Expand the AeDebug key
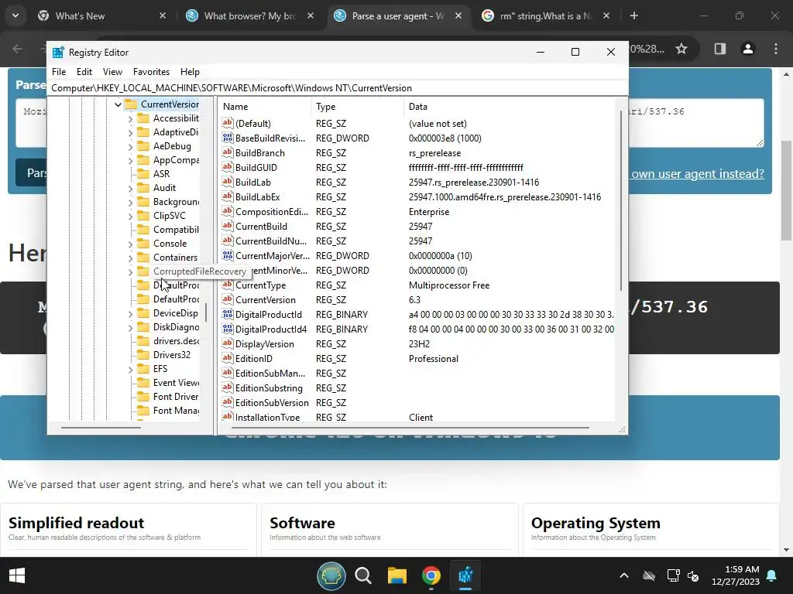The height and width of the screenshot is (594, 793). click(x=130, y=146)
